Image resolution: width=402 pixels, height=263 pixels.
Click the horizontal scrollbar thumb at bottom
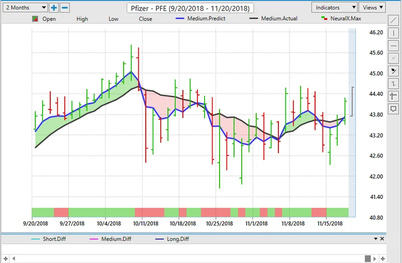pos(368,258)
